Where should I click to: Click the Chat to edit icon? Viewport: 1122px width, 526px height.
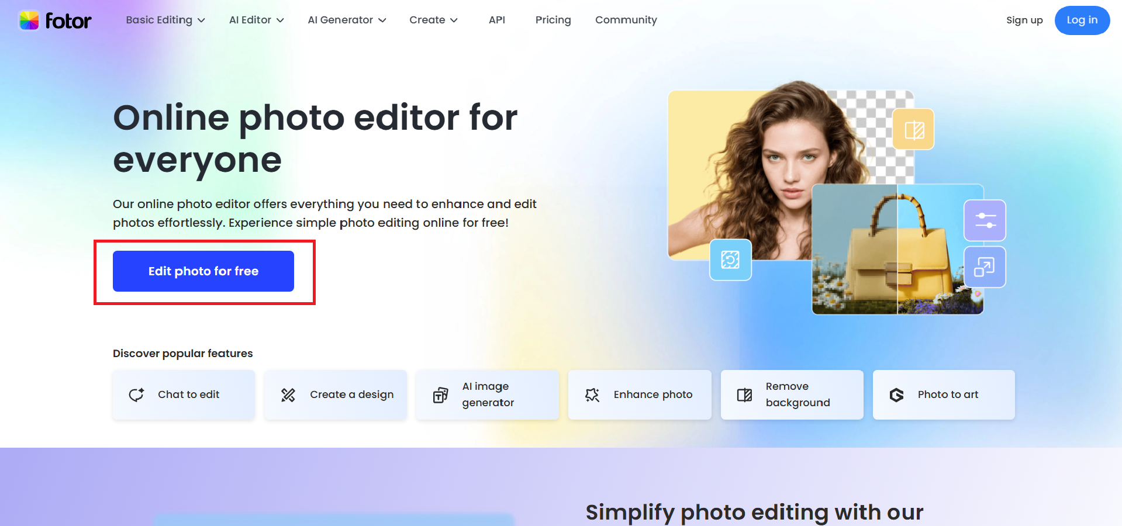pos(136,394)
